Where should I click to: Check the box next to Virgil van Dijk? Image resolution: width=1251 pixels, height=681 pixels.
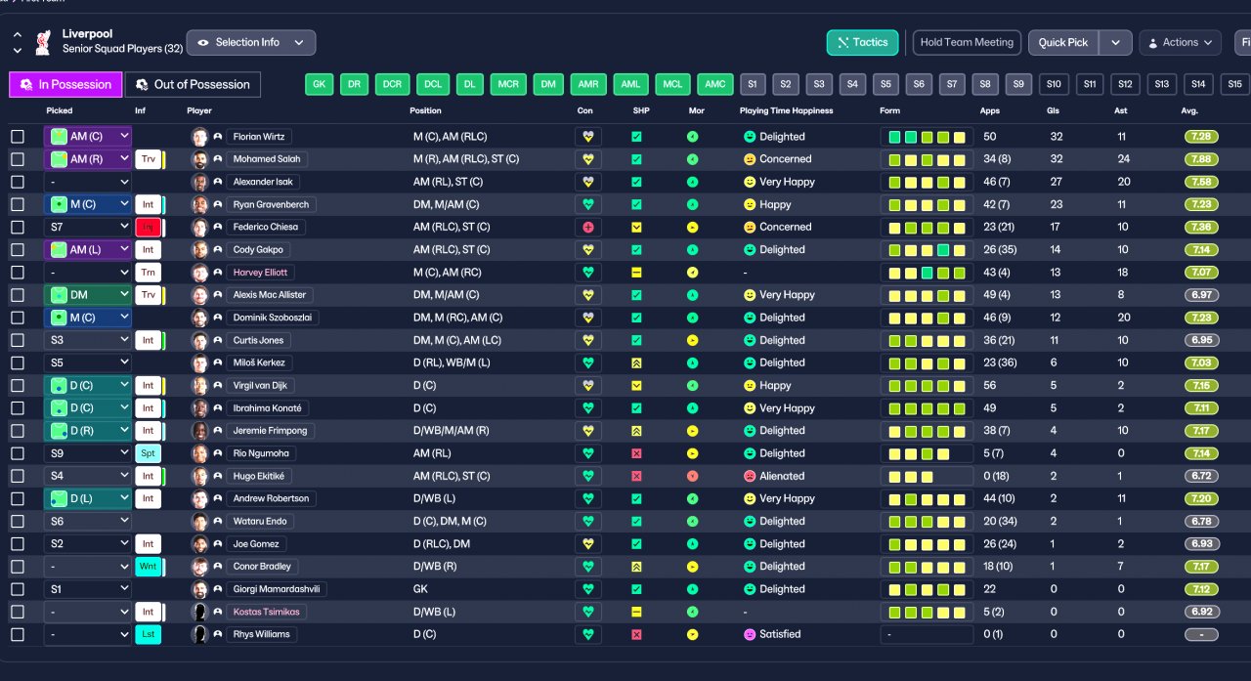click(x=18, y=385)
